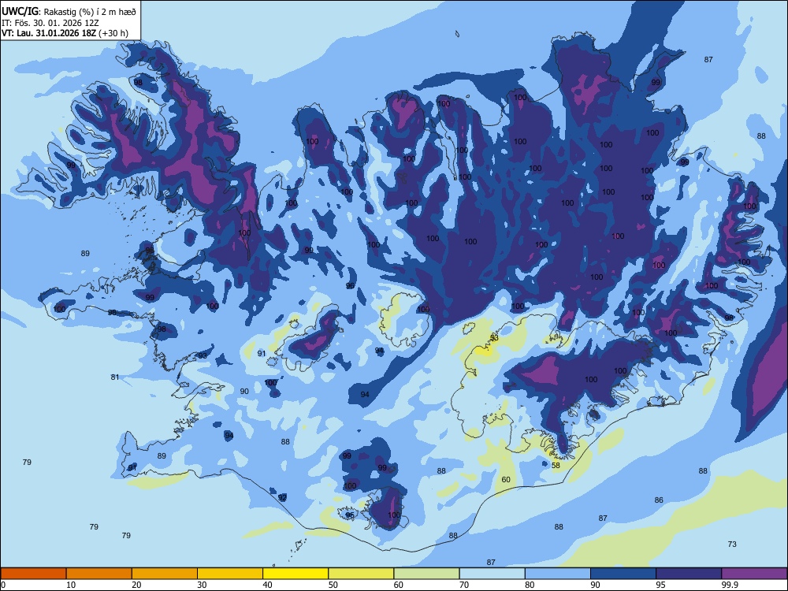Select the legend label '40'

(267, 585)
